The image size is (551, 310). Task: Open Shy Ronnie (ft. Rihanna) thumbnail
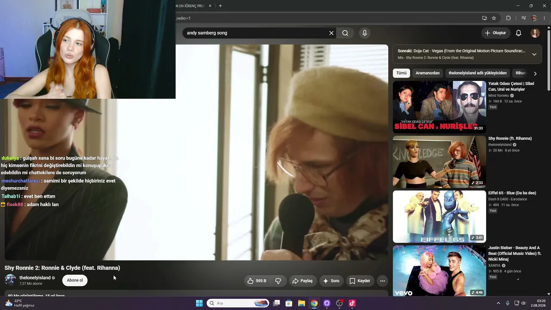(440, 162)
